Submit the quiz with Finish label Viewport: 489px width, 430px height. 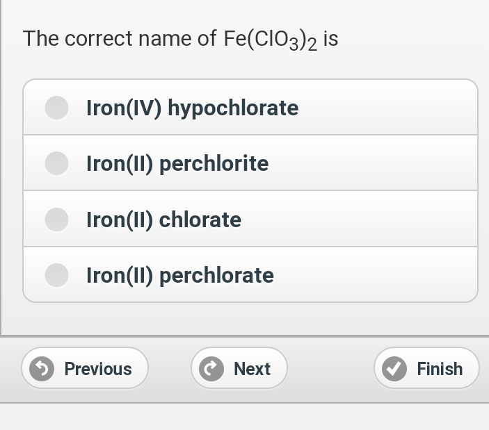(x=440, y=369)
